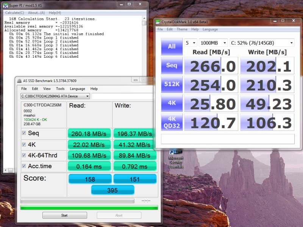Click the 4K-64Thrd write result 89.84 MB/s
Screen dimensions: 303x227
(x=134, y=156)
